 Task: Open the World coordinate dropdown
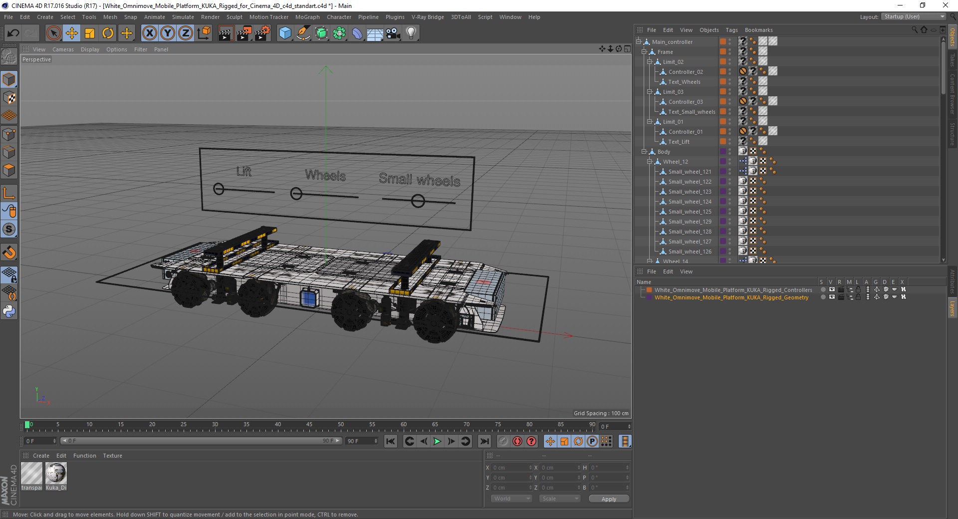click(511, 499)
